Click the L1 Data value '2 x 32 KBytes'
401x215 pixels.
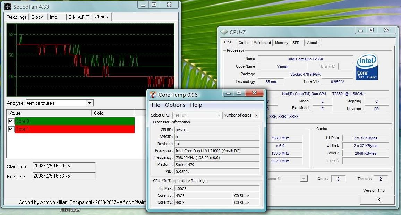click(366, 138)
